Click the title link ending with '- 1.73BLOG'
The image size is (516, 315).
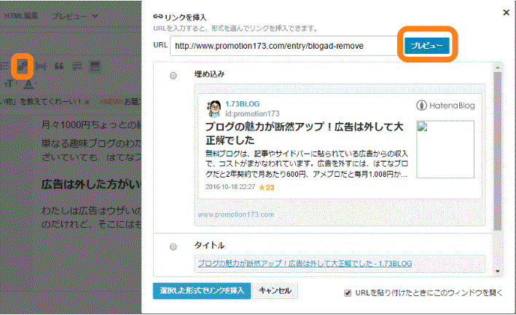pyautogui.click(x=305, y=263)
